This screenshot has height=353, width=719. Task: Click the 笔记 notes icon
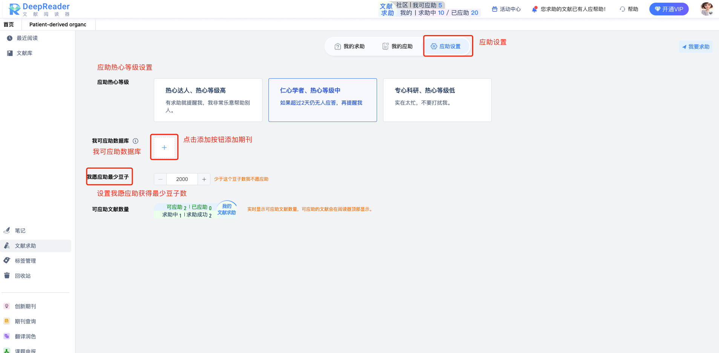coord(7,230)
